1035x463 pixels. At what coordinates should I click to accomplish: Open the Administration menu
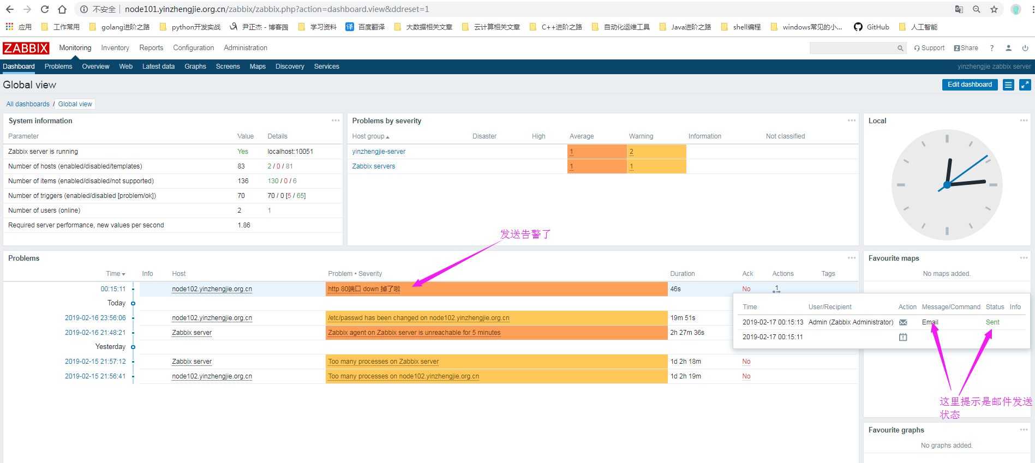coord(246,48)
